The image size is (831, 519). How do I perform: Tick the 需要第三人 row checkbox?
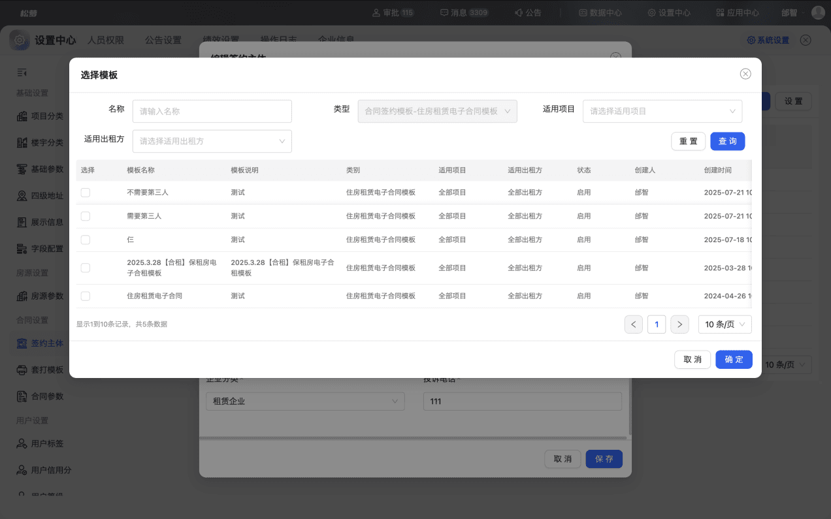[86, 216]
